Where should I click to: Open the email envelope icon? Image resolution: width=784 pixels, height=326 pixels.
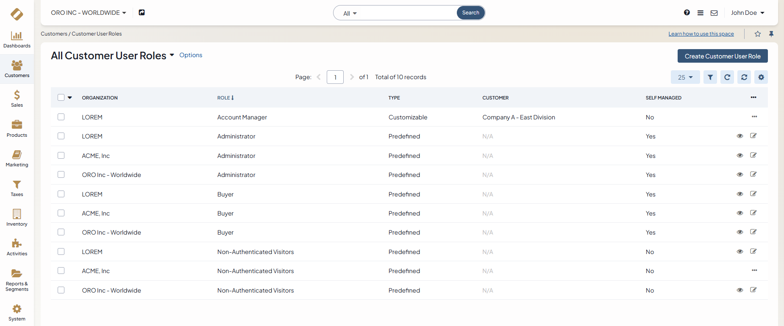tap(714, 13)
